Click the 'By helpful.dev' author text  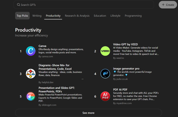46,82
